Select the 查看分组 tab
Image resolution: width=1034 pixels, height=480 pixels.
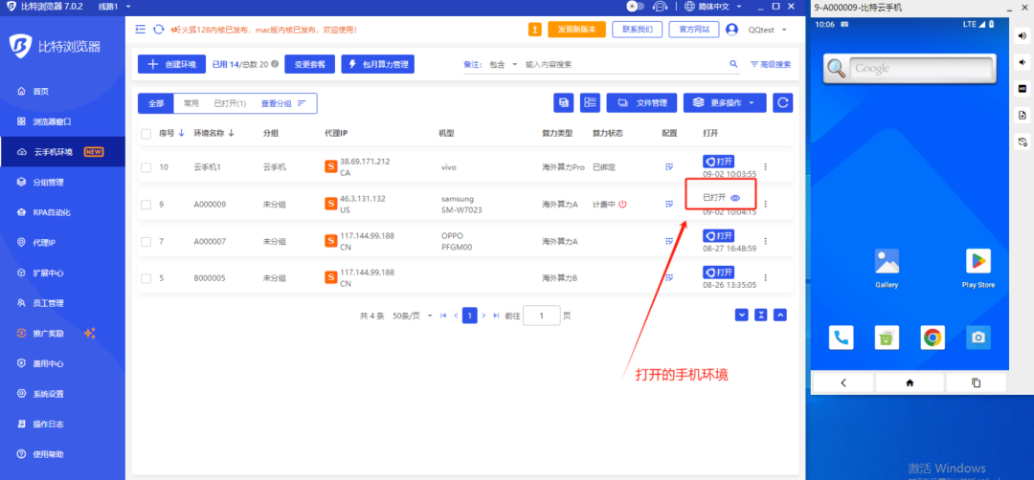[x=283, y=103]
